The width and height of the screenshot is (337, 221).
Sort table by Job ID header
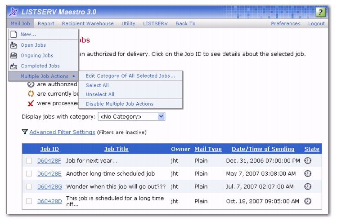point(49,149)
